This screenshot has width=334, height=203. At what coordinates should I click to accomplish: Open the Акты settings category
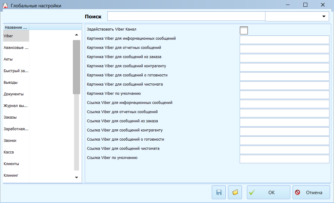pos(16,59)
